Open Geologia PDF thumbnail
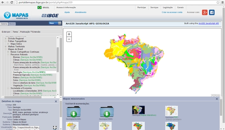The height and width of the screenshot is (130, 225). tap(172, 111)
